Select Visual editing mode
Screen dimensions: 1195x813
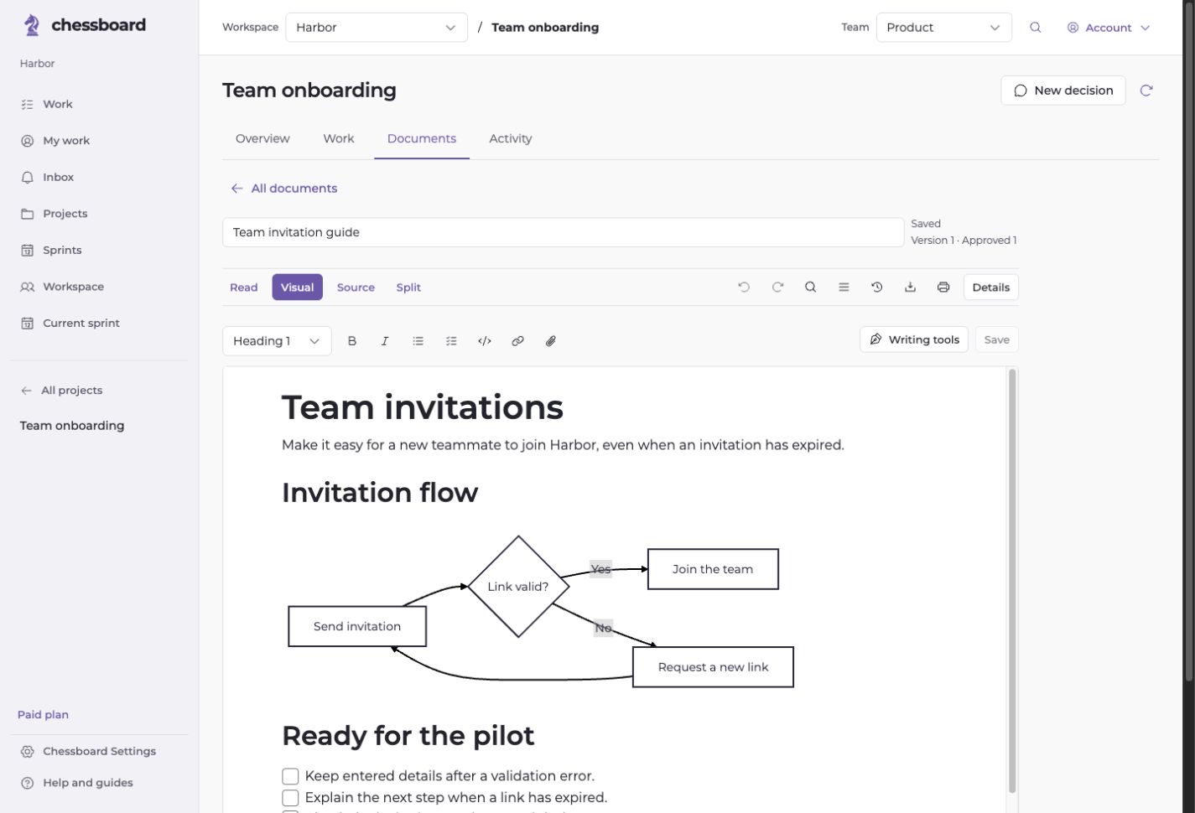click(x=298, y=287)
